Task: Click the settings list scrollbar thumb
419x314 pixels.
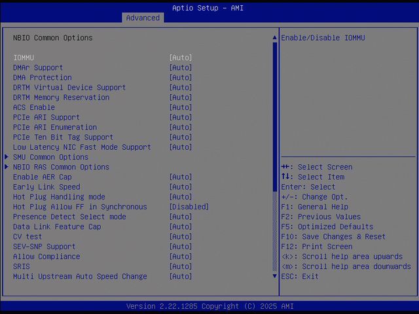Action: click(275, 117)
